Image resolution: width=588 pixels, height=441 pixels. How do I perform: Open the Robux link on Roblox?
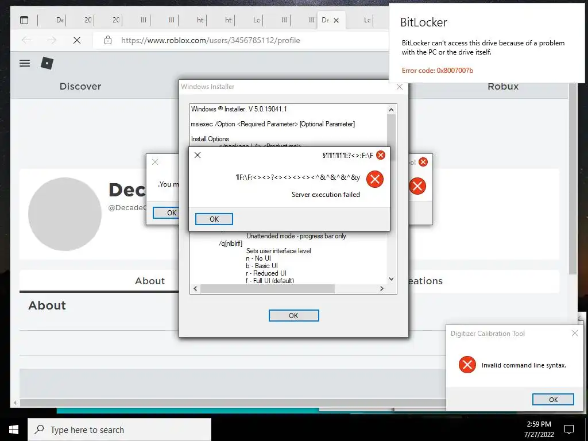[x=503, y=86]
